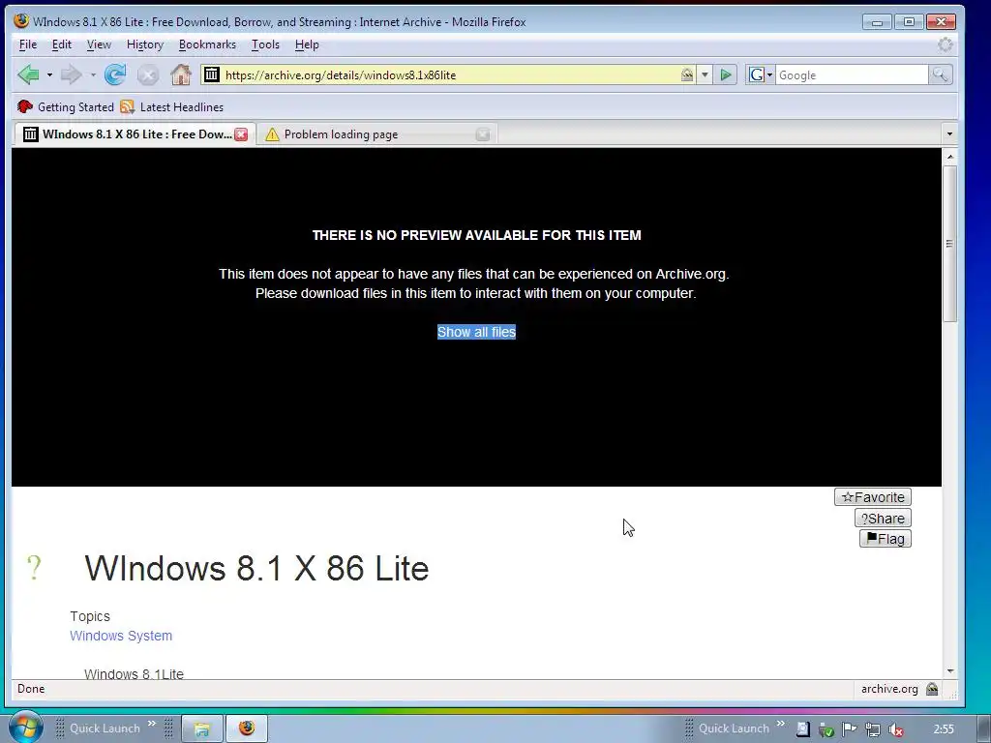Open the Latest Headlines feed bookmark
The image size is (991, 743).
pyautogui.click(x=172, y=106)
